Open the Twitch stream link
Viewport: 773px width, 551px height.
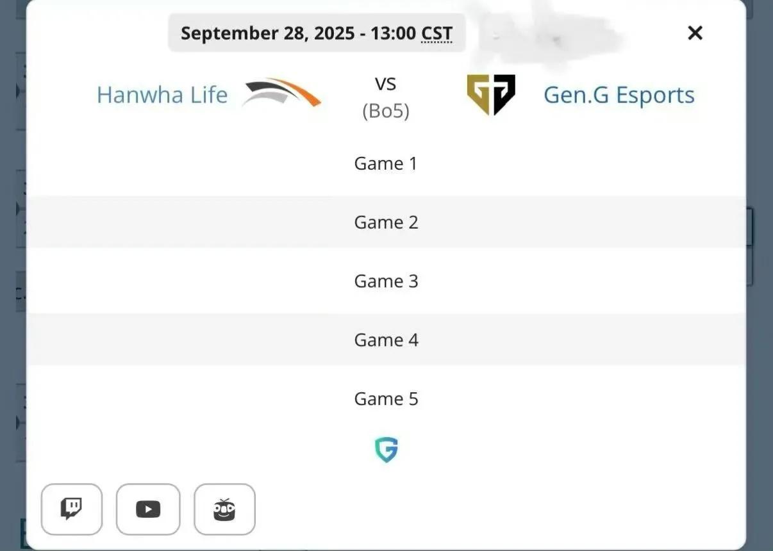pos(71,509)
